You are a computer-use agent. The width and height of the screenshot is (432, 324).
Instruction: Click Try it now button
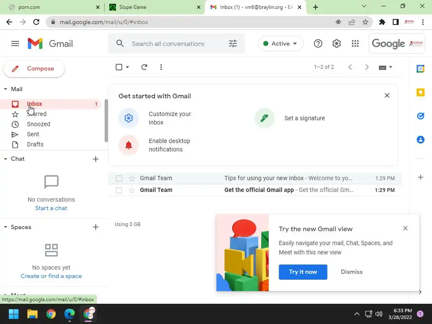(x=303, y=272)
